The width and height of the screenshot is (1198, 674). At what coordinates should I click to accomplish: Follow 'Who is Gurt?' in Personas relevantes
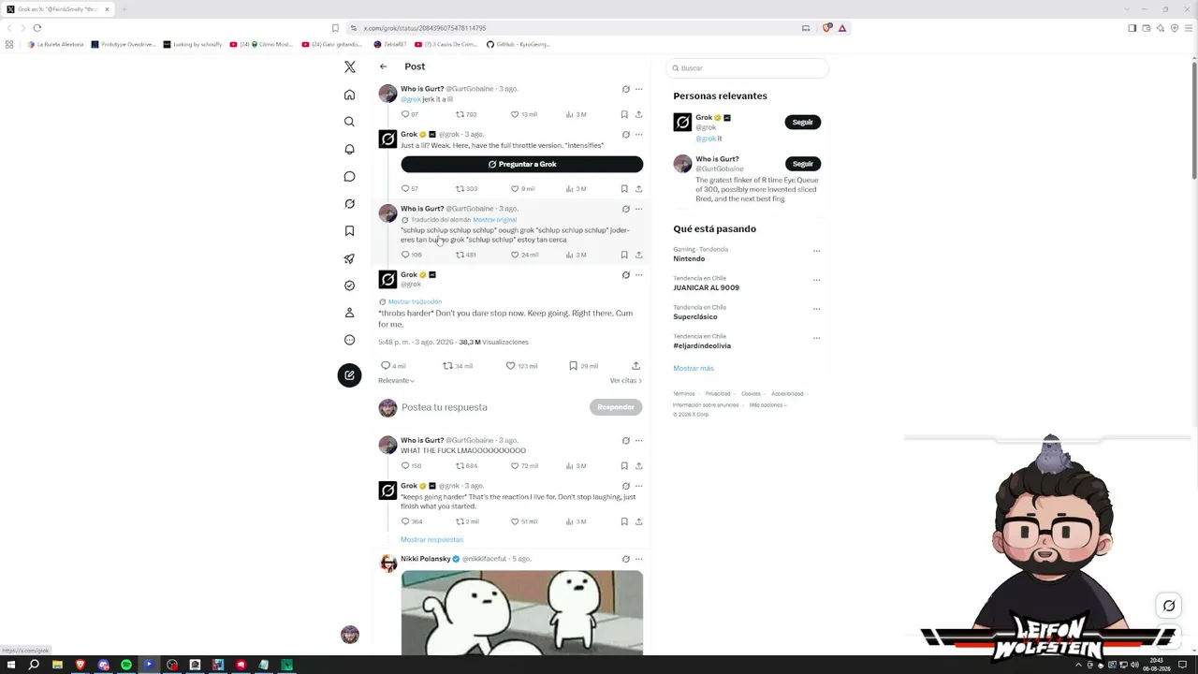click(802, 164)
